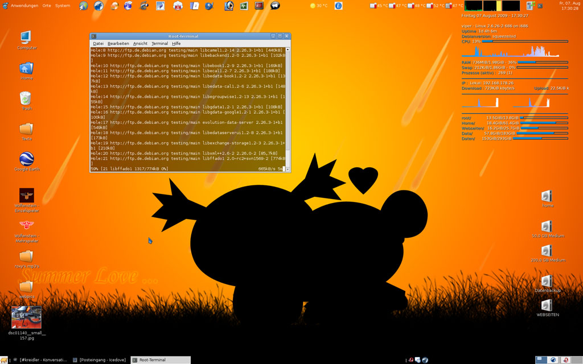Open the Orte places menu
Viewport: 583px width, 364px height.
click(x=47, y=6)
